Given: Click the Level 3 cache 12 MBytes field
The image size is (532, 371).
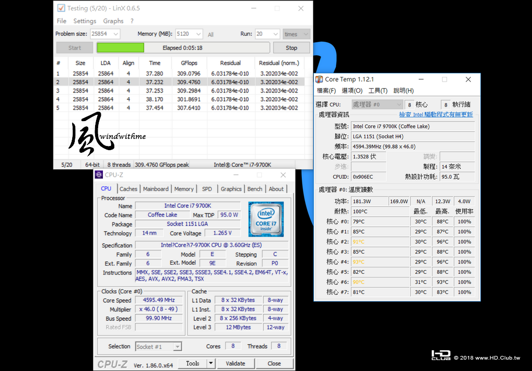Looking at the screenshot, I should 238,327.
